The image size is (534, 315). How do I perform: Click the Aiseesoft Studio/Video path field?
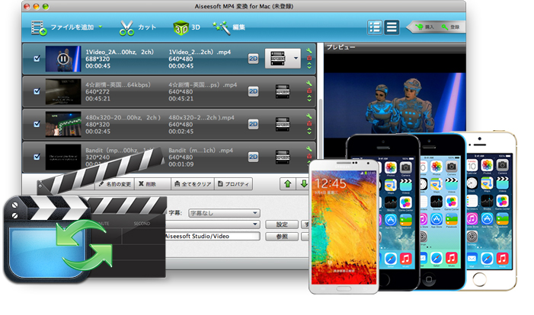pyautogui.click(x=212, y=237)
